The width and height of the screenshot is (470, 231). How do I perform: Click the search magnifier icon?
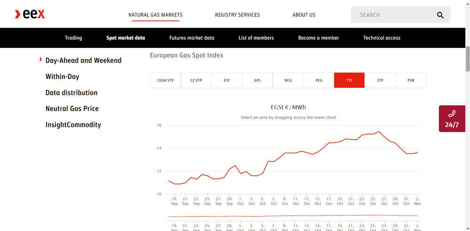[x=440, y=15]
